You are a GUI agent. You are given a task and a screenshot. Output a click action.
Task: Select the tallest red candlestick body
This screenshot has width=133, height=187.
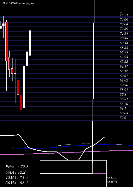[x=6, y=41]
